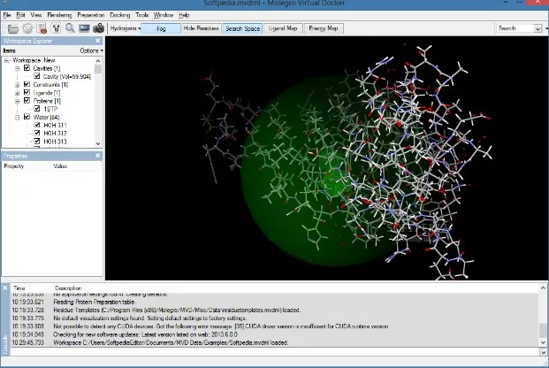Viewport: 549px width, 368px height.
Task: Uncheck the Proteins [1] checkbox
Action: [27, 101]
